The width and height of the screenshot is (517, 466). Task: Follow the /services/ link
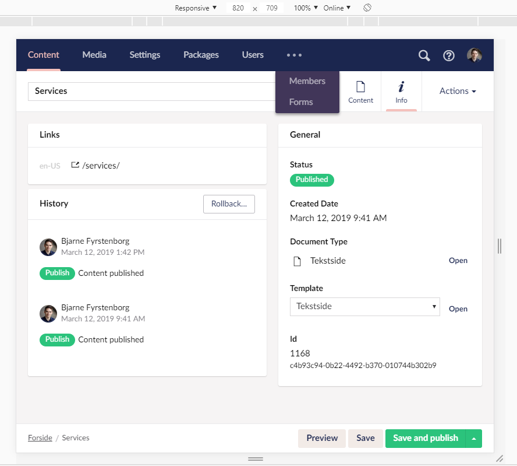(x=101, y=166)
